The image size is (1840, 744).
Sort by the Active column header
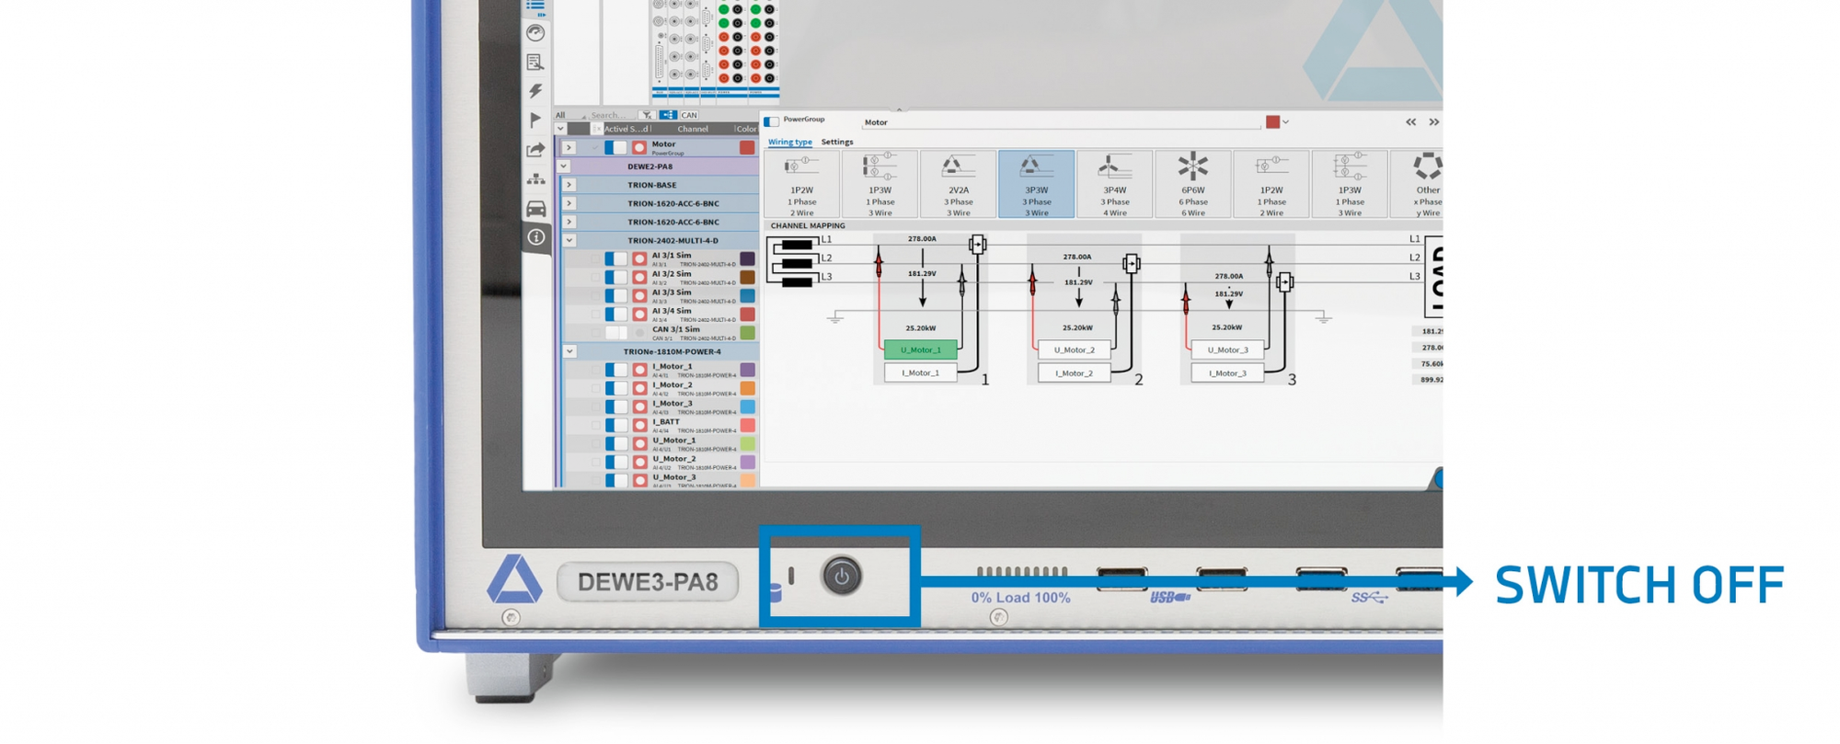click(615, 129)
